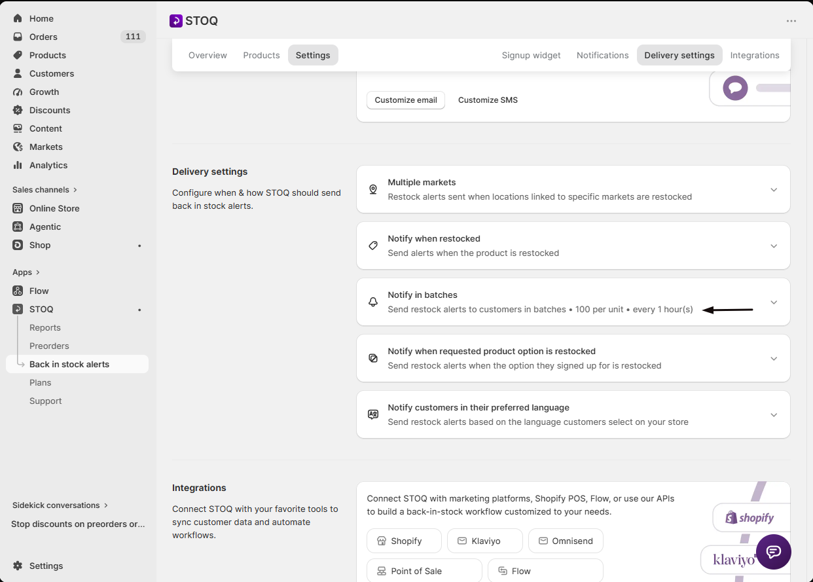
Task: Click the Settings gear icon at bottom
Action: click(x=18, y=566)
